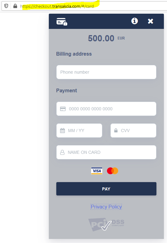Click the Visa logo
This screenshot has width=167, height=243.
click(x=97, y=171)
